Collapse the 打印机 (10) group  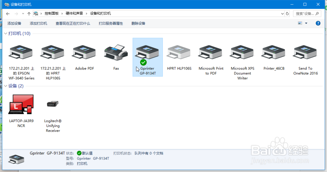coord(6,34)
